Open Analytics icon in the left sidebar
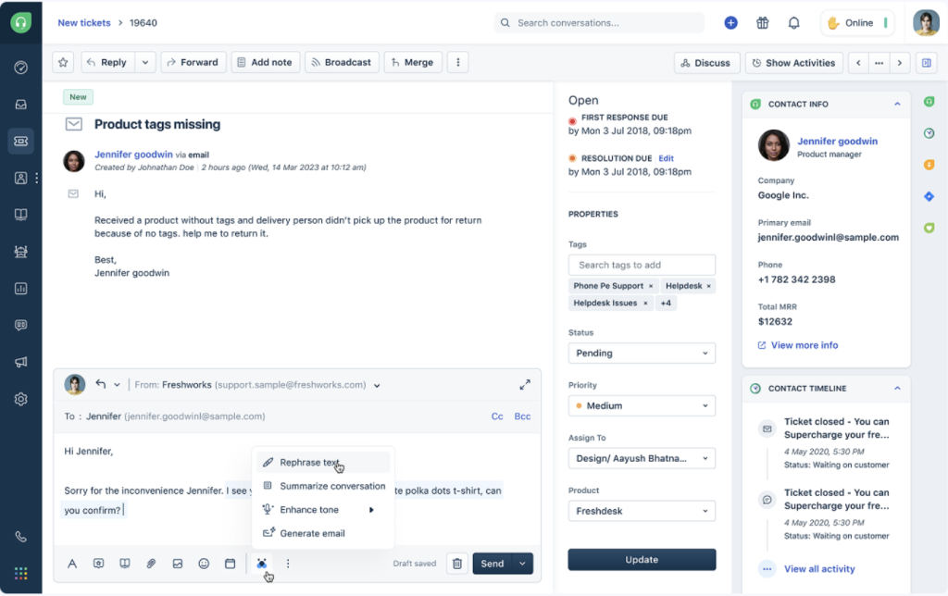The image size is (948, 596). point(20,288)
